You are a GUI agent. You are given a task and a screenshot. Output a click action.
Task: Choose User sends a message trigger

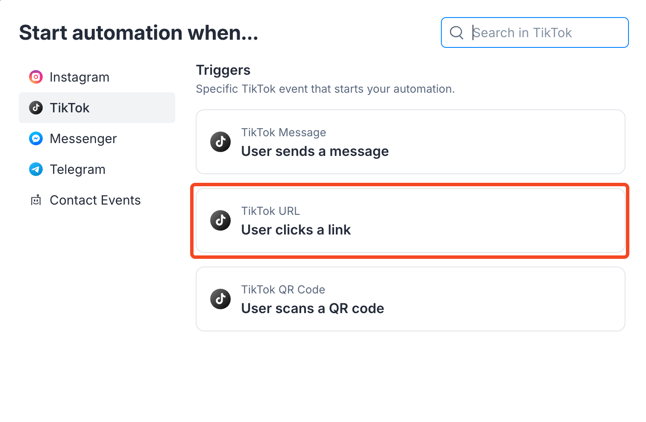click(x=411, y=142)
